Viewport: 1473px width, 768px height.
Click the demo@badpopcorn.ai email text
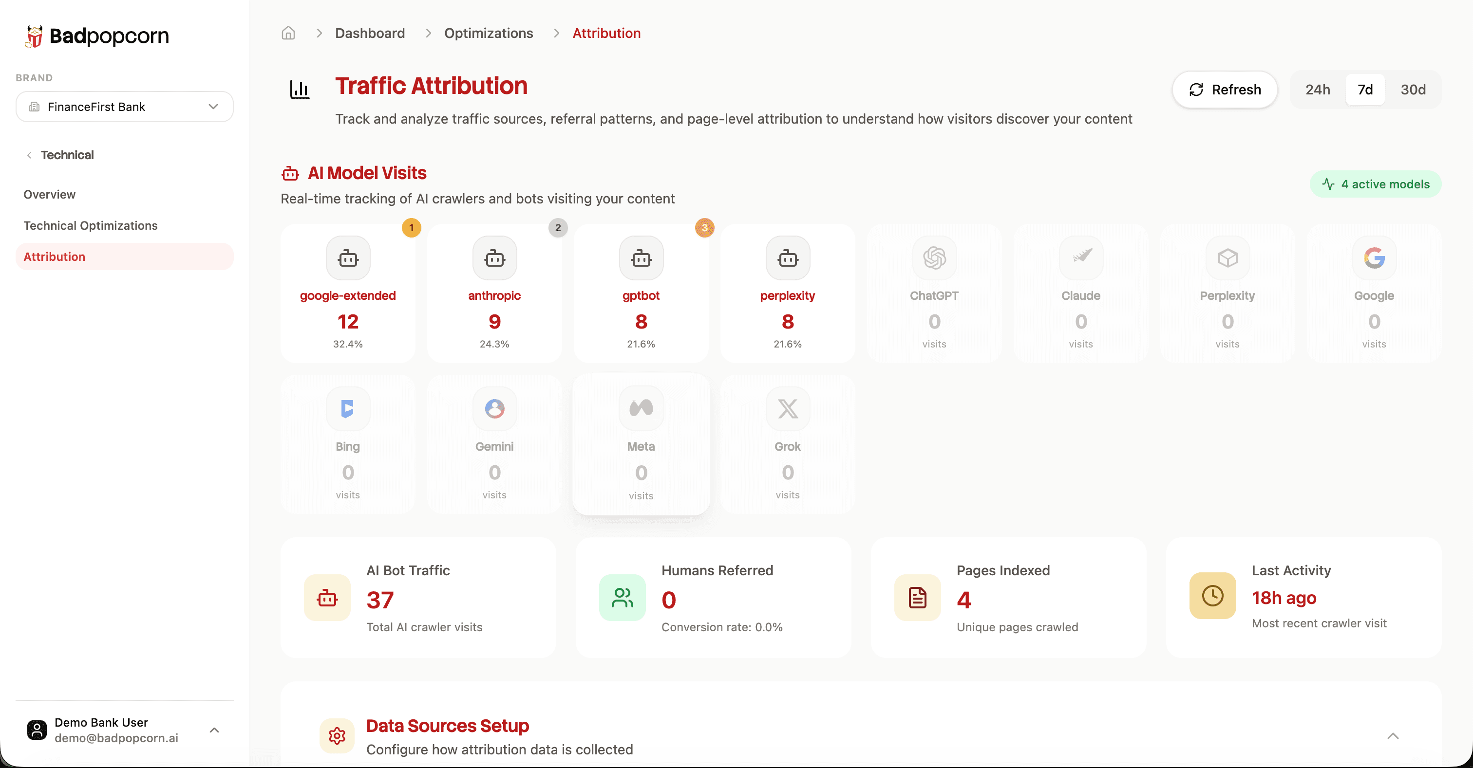tap(116, 738)
